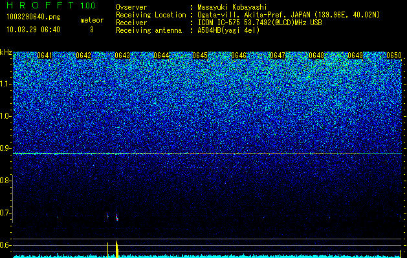Screen dimensions: 407x258
Task: Click the 0642 time marker
Action: pyautogui.click(x=83, y=55)
